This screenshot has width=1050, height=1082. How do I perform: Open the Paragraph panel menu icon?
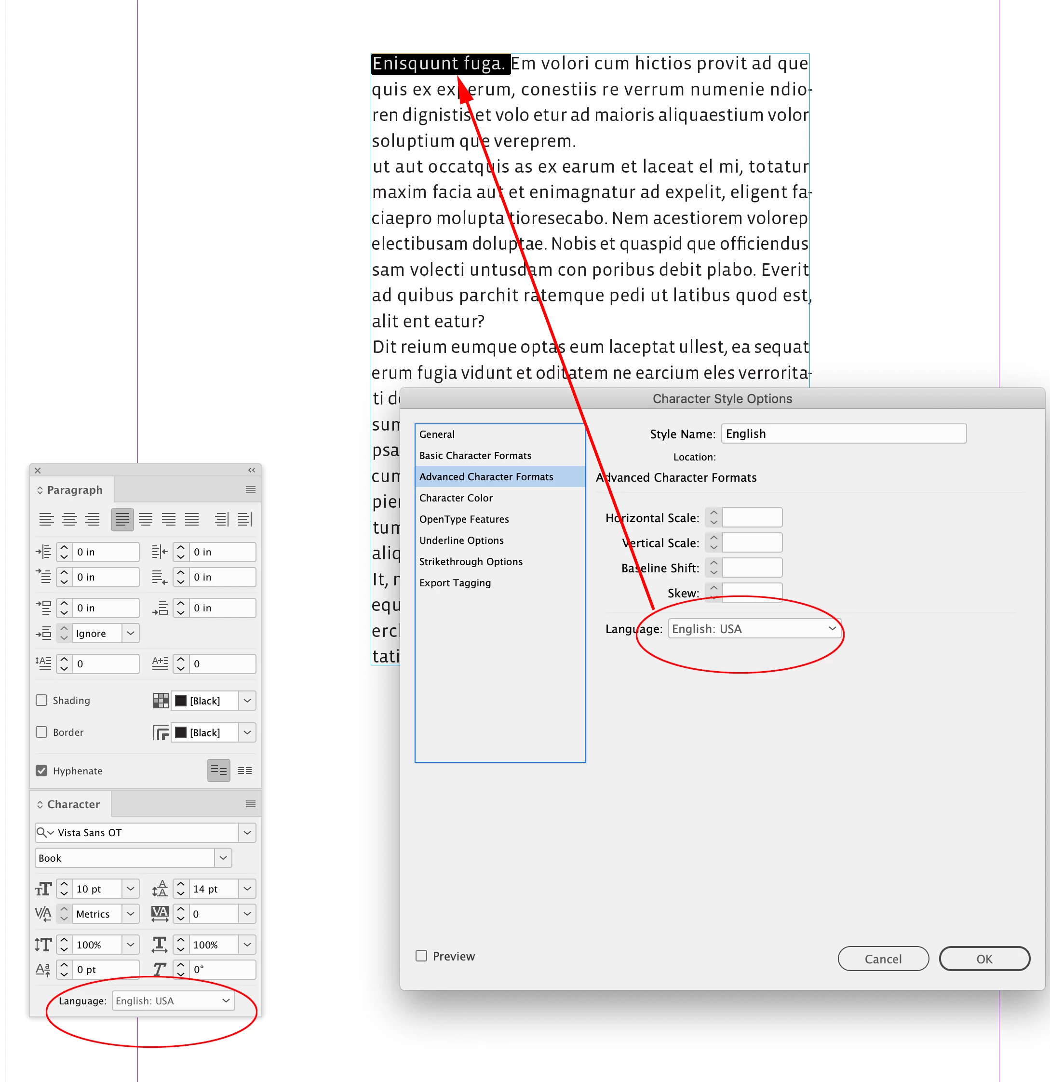[x=250, y=490]
